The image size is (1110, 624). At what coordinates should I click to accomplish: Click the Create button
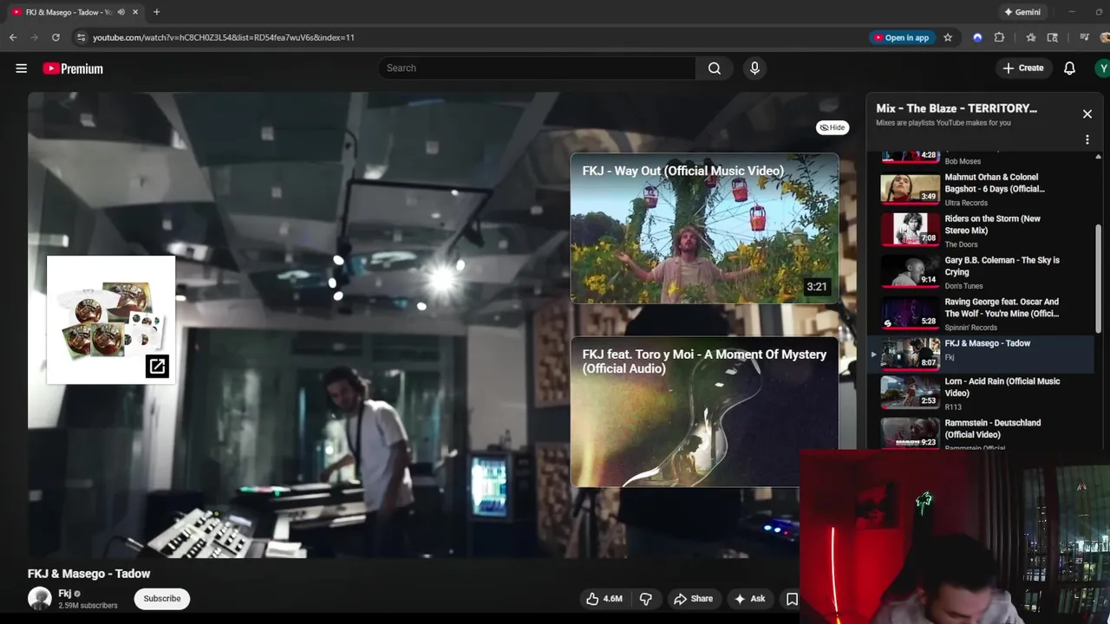pyautogui.click(x=1023, y=68)
